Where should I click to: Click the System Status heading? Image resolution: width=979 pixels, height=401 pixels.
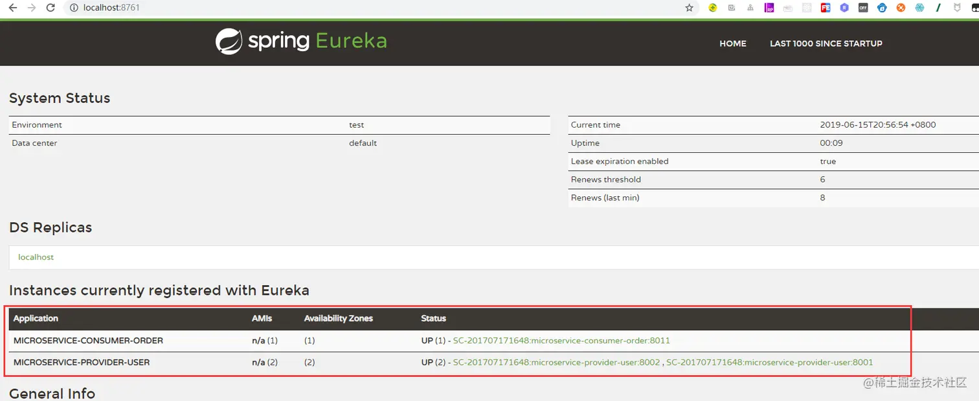coord(60,98)
